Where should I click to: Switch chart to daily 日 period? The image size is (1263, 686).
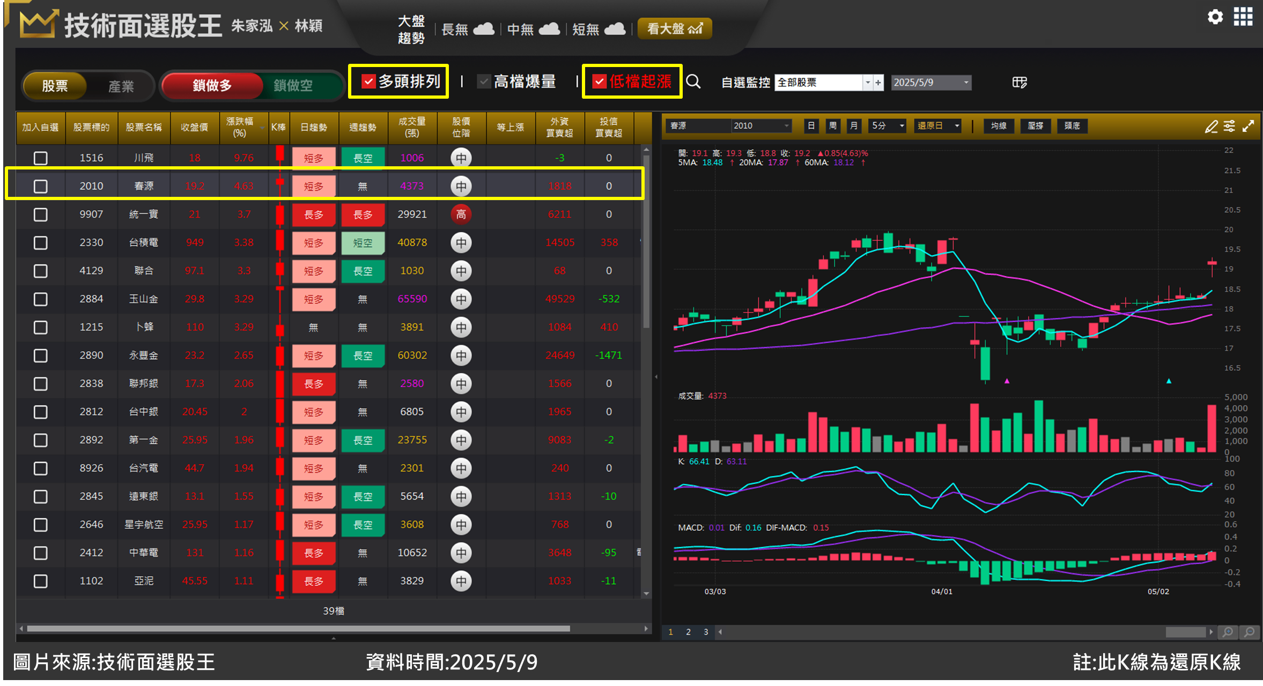(x=811, y=126)
